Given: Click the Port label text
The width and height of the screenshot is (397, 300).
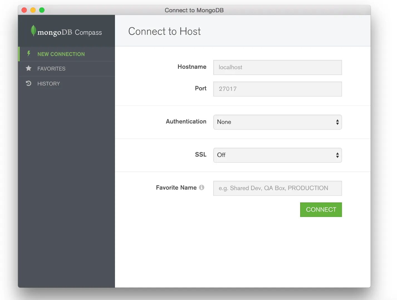Looking at the screenshot, I should coord(201,88).
